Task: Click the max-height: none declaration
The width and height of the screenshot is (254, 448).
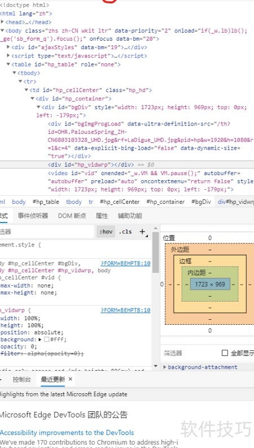Action: pyautogui.click(x=29, y=293)
